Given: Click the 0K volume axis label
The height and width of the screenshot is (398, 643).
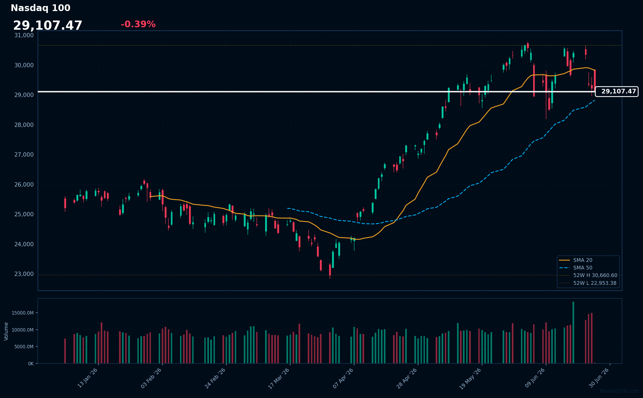Looking at the screenshot, I should tap(31, 364).
